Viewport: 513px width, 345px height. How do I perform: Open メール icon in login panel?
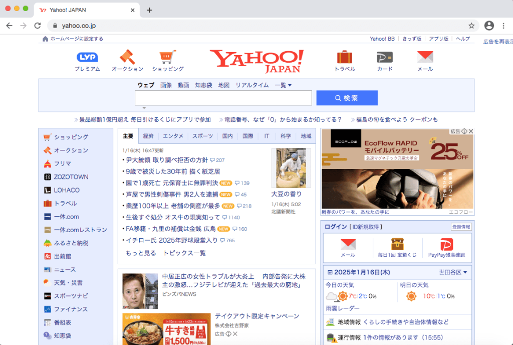(348, 245)
